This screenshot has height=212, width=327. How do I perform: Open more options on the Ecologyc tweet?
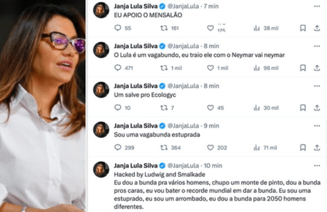317,86
